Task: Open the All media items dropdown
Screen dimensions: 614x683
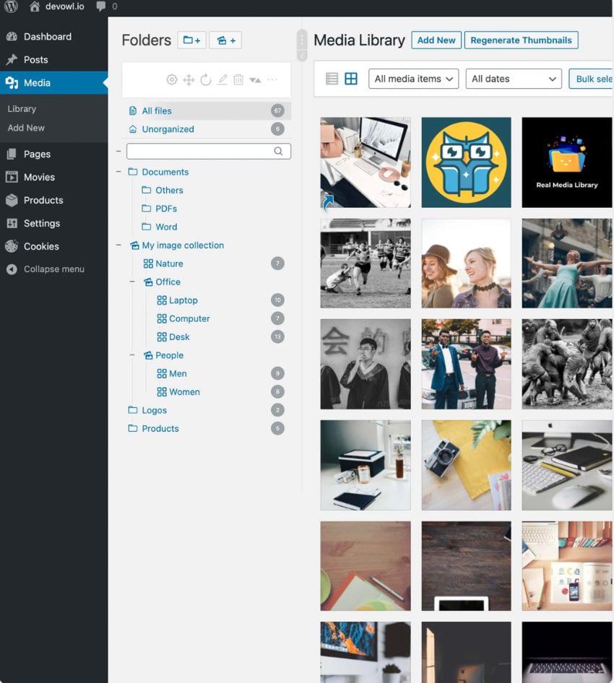Action: coord(413,79)
